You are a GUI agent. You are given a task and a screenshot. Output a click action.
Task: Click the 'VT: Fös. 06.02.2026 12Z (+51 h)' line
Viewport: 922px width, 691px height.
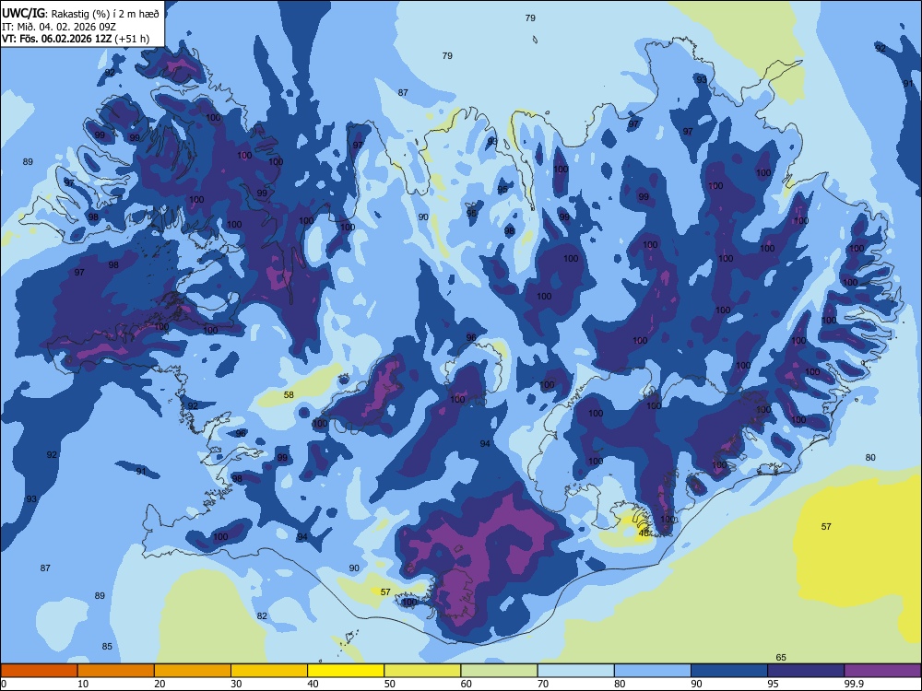[x=76, y=39]
